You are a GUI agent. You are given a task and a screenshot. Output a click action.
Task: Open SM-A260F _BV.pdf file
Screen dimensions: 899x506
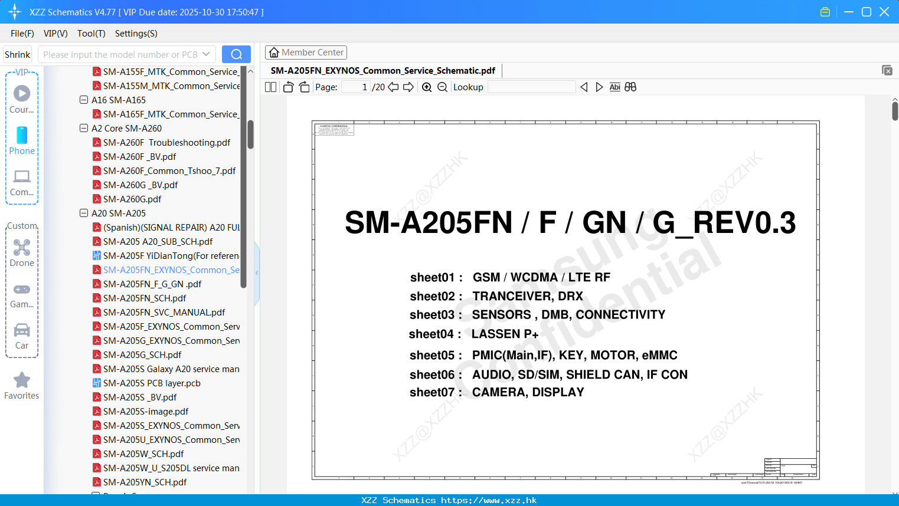click(x=140, y=156)
